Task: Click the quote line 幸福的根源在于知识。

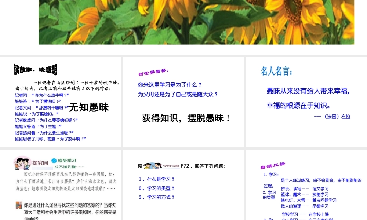Action: (299, 106)
